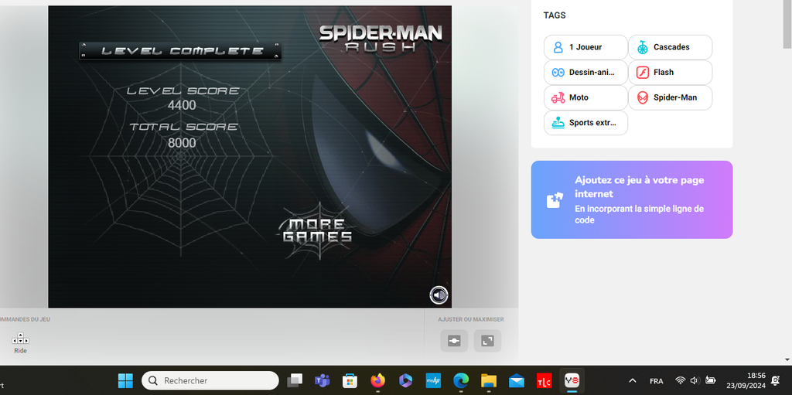Open the Spider-Man tag
Screen dimensions: 792x395
click(x=671, y=97)
